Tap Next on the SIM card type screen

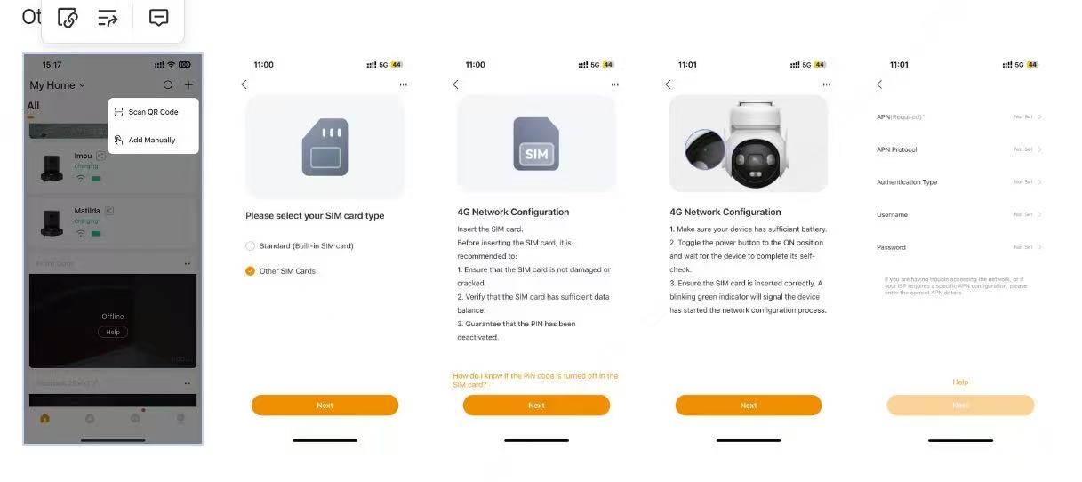pyautogui.click(x=325, y=406)
